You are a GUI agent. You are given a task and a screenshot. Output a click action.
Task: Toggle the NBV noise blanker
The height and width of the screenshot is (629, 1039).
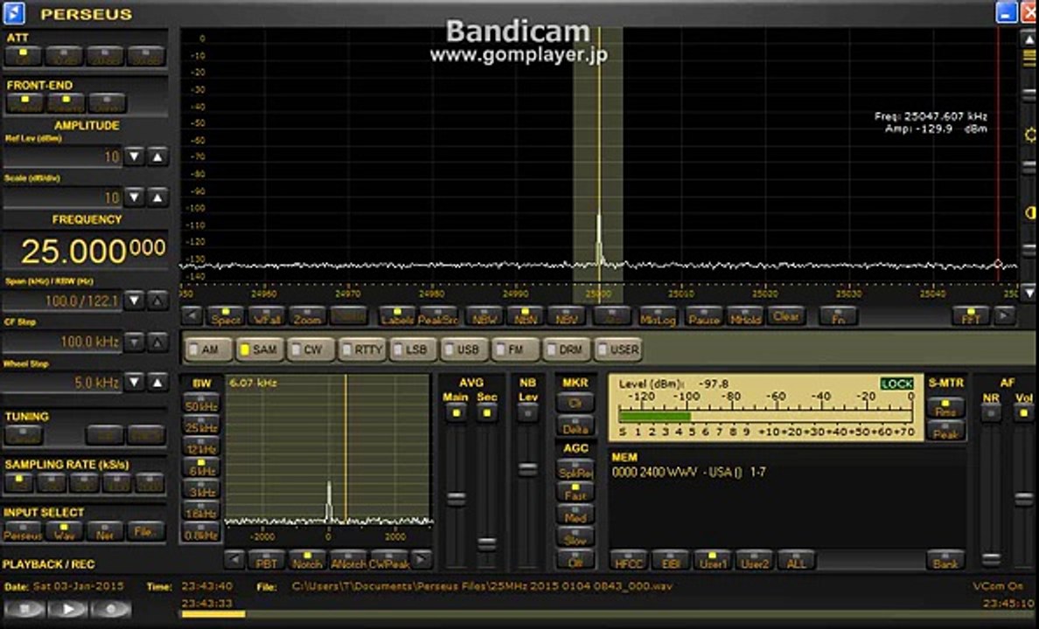[567, 316]
